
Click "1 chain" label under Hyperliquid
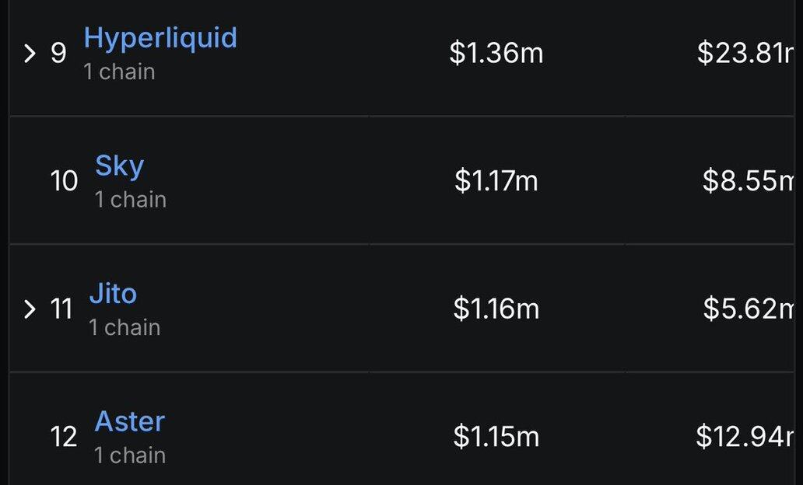(120, 72)
